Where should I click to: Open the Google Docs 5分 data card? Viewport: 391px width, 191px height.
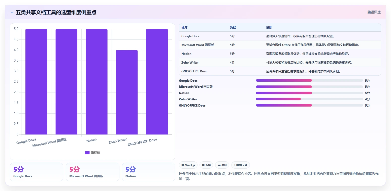37,172
